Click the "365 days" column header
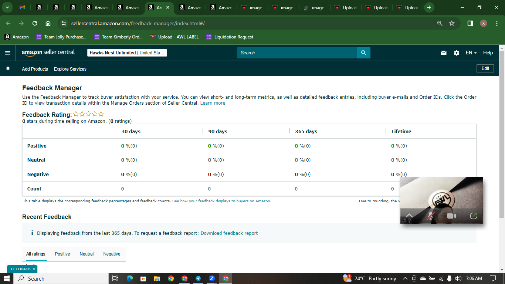 point(306,132)
